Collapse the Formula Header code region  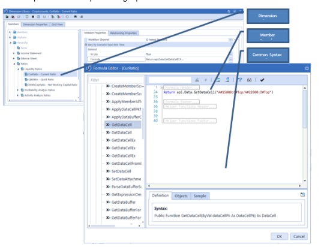point(162,87)
